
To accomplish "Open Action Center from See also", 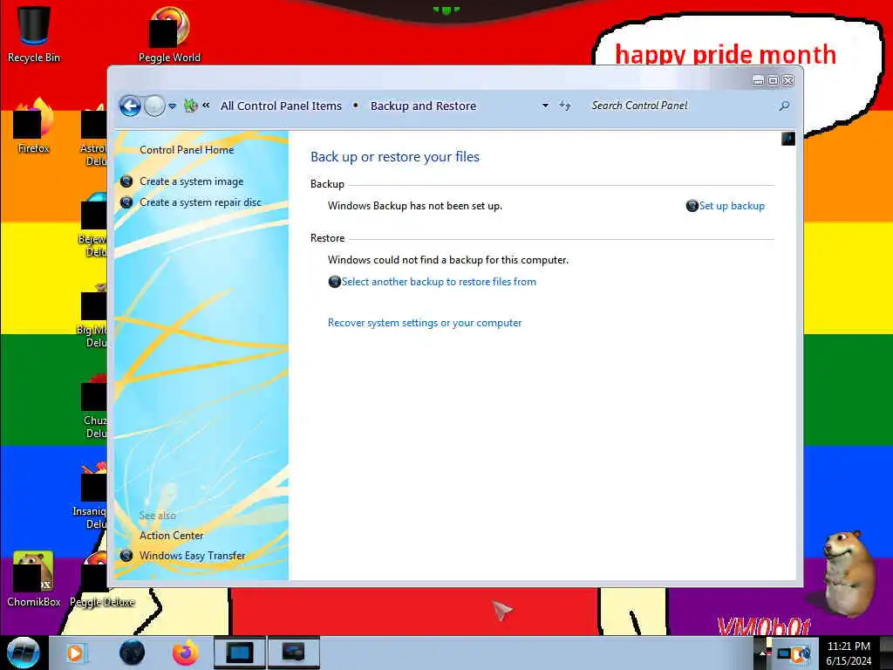I will (x=172, y=536).
